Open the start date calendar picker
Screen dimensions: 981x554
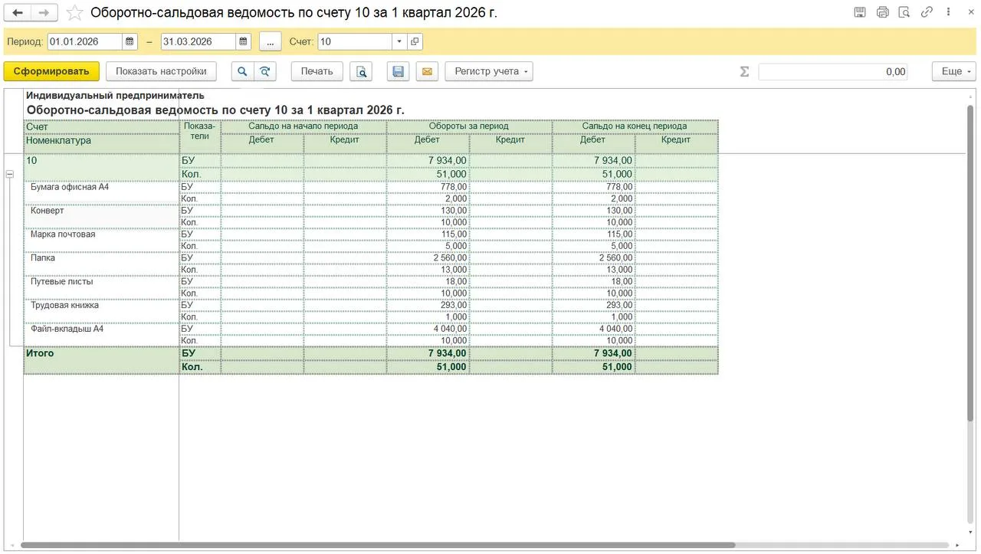(130, 41)
